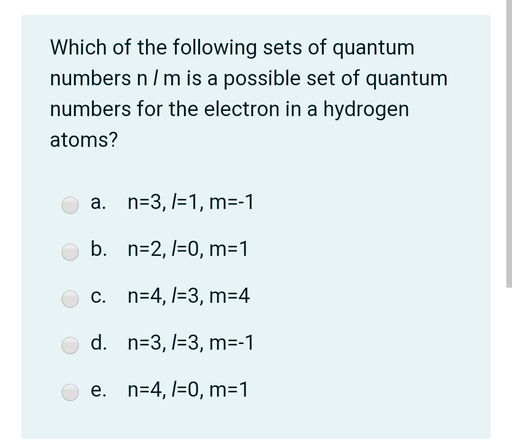The image size is (512, 444).
Task: Select the radio button for option b
Action: 70,253
